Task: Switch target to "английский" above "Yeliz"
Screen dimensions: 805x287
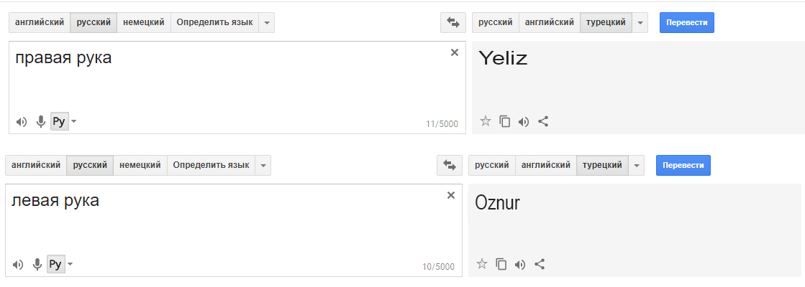Action: [549, 22]
